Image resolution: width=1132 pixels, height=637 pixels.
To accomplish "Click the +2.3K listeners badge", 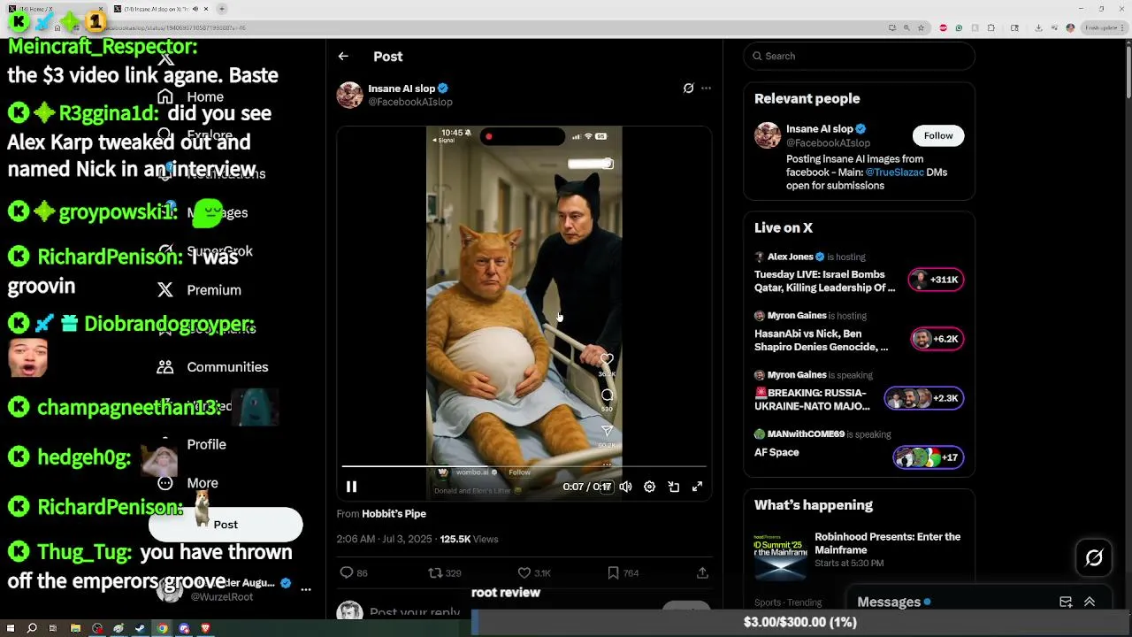I will coord(924,398).
